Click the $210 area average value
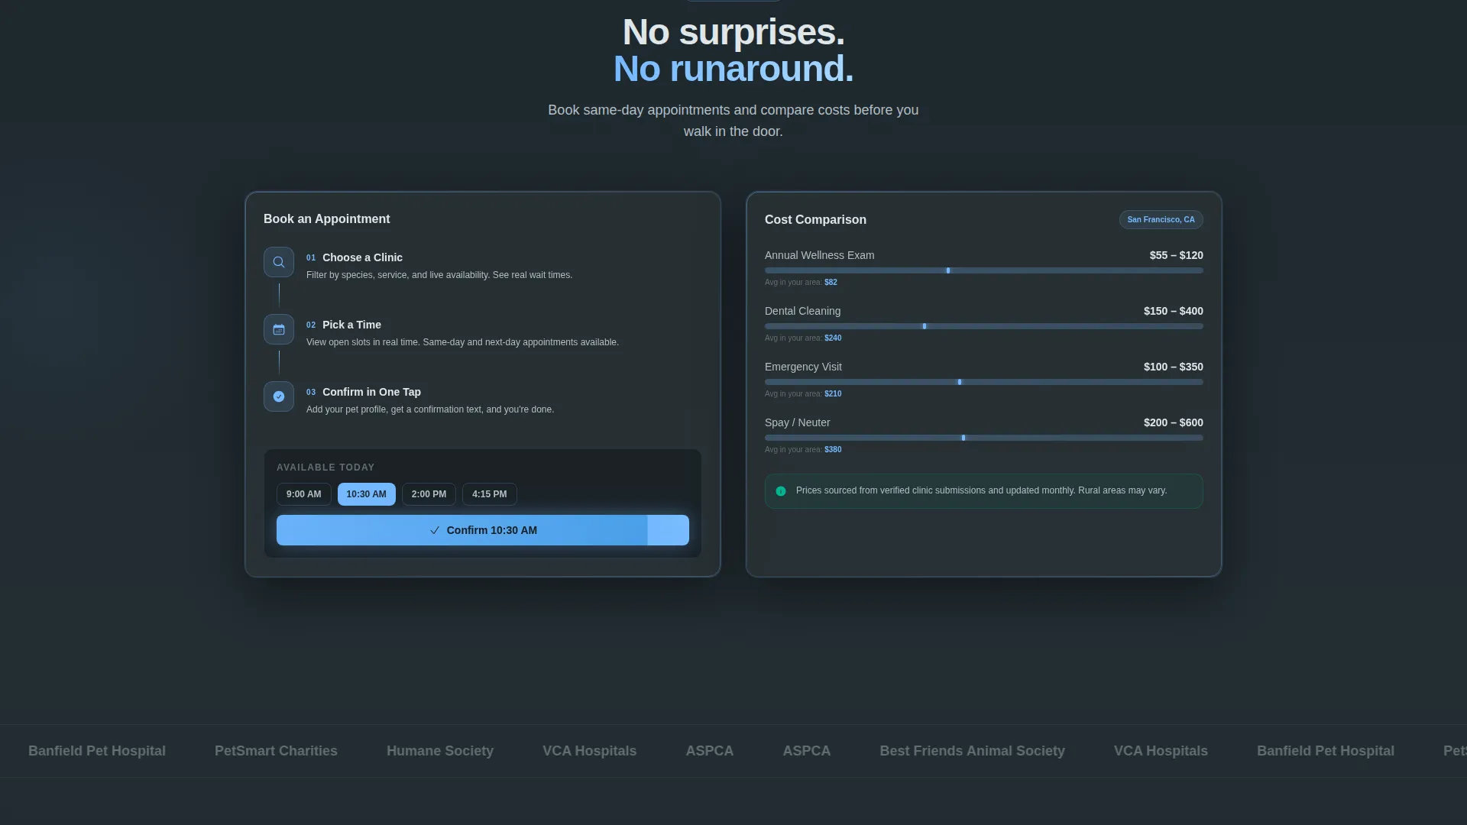 833,394
